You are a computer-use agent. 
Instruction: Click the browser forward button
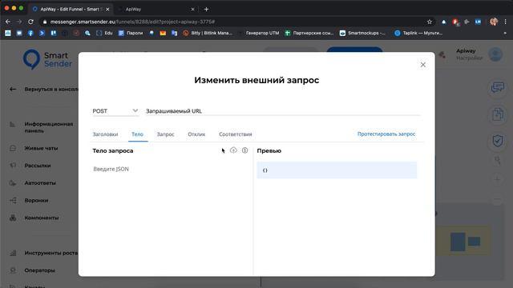[x=19, y=22]
